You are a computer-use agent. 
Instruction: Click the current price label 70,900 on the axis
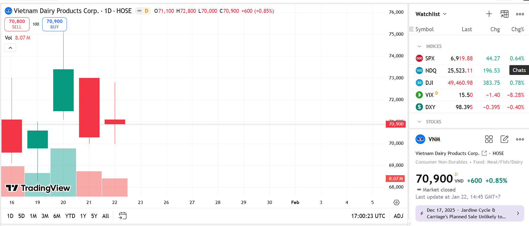[x=396, y=124]
